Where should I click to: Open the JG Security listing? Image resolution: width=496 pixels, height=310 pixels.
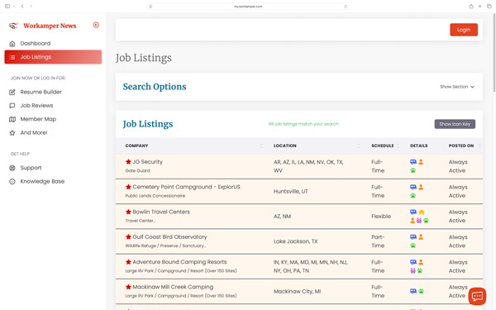(147, 162)
